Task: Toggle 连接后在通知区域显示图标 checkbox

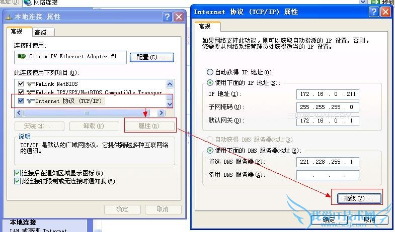Action: pos(17,173)
